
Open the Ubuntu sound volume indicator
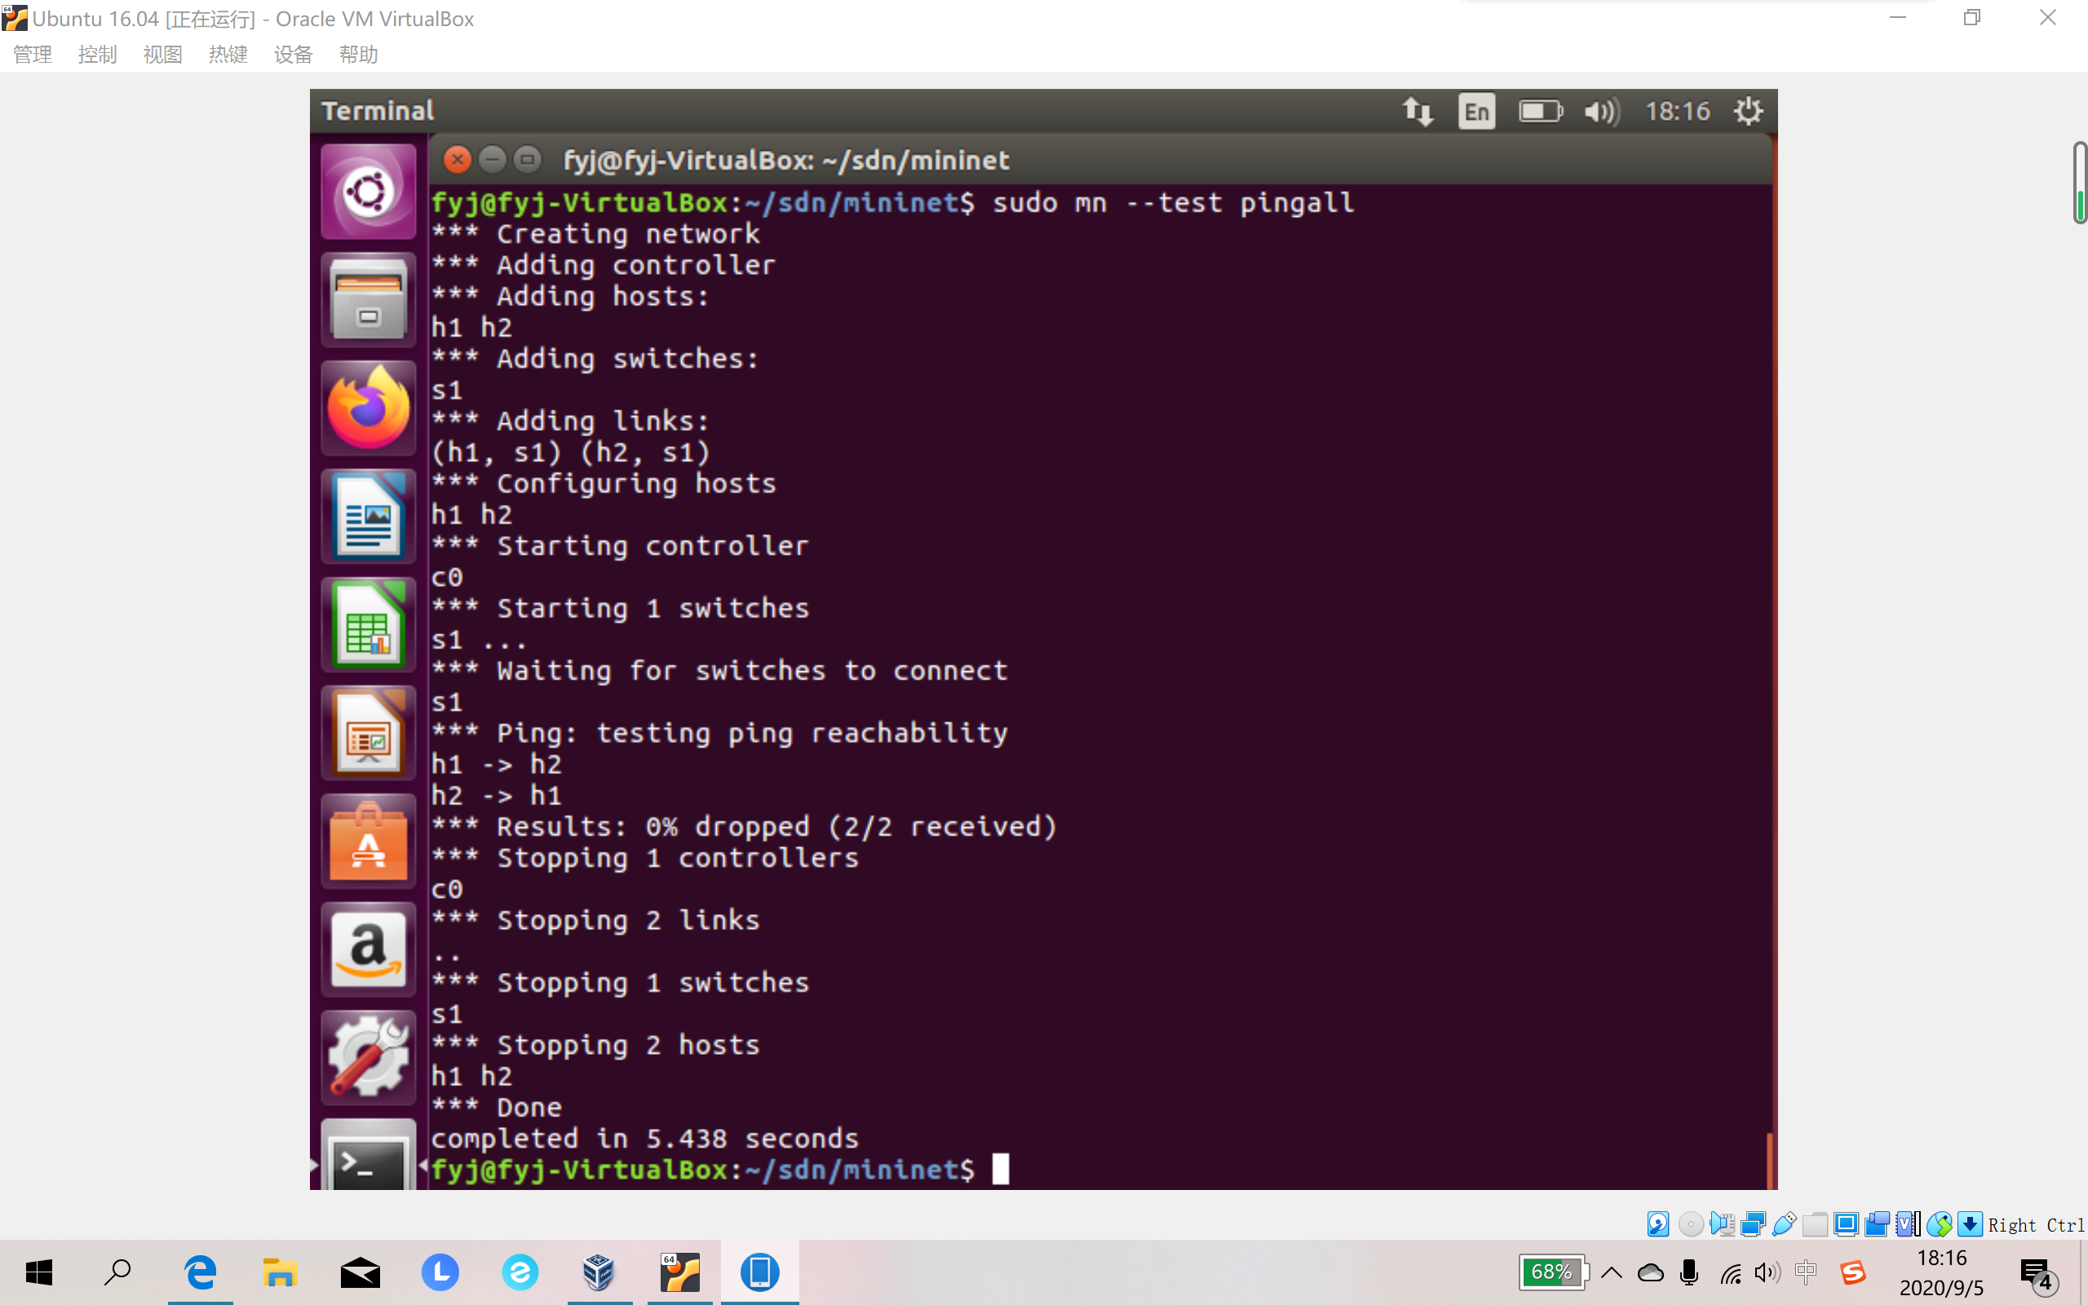tap(1601, 112)
